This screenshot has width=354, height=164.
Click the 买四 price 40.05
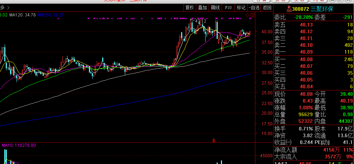[x=306, y=80]
